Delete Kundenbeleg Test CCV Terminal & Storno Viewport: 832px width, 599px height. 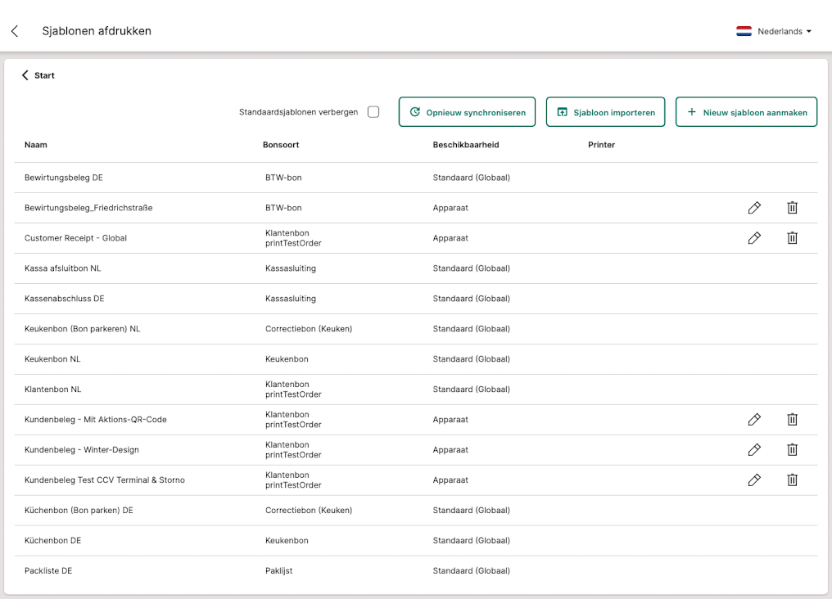click(x=792, y=480)
